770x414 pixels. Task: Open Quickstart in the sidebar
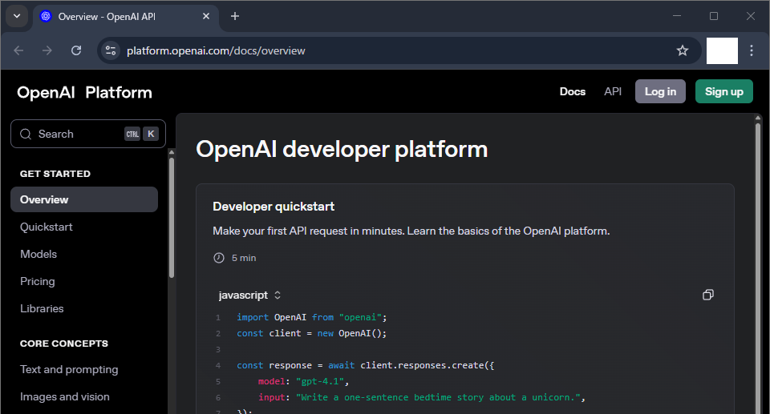[x=47, y=227]
